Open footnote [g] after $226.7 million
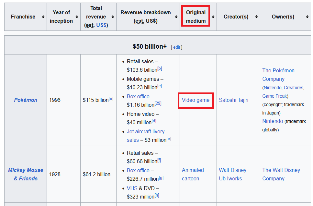313x206 pixels. [161, 177]
